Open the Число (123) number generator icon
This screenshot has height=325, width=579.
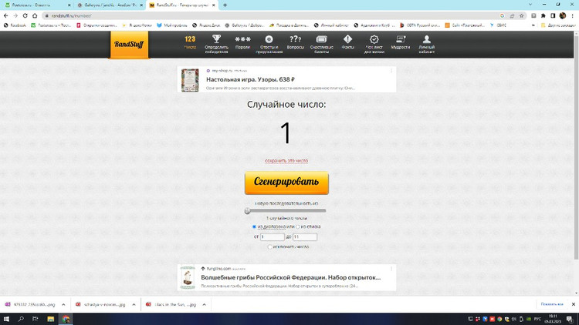coord(190,39)
